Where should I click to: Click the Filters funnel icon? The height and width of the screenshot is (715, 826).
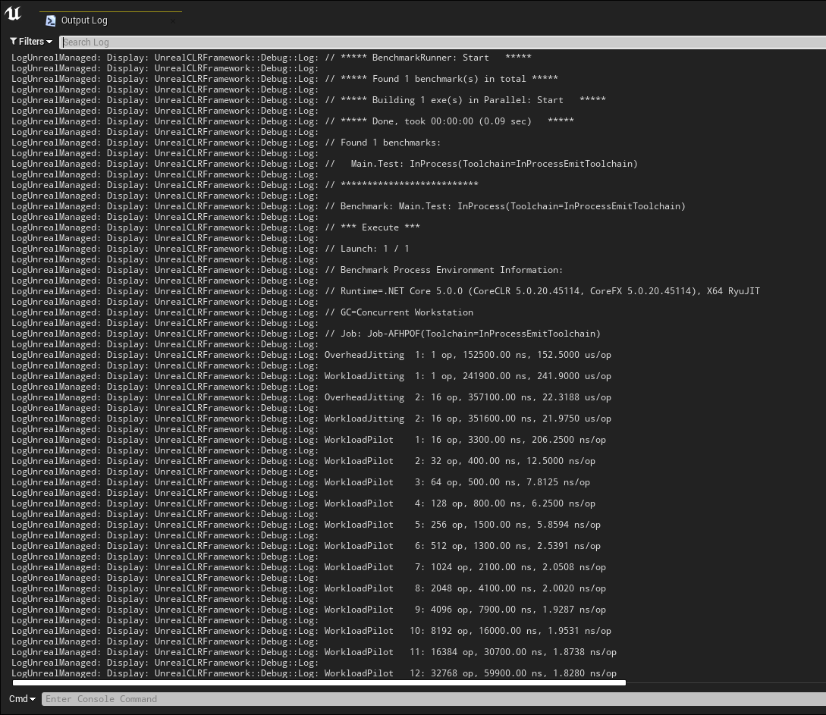13,41
